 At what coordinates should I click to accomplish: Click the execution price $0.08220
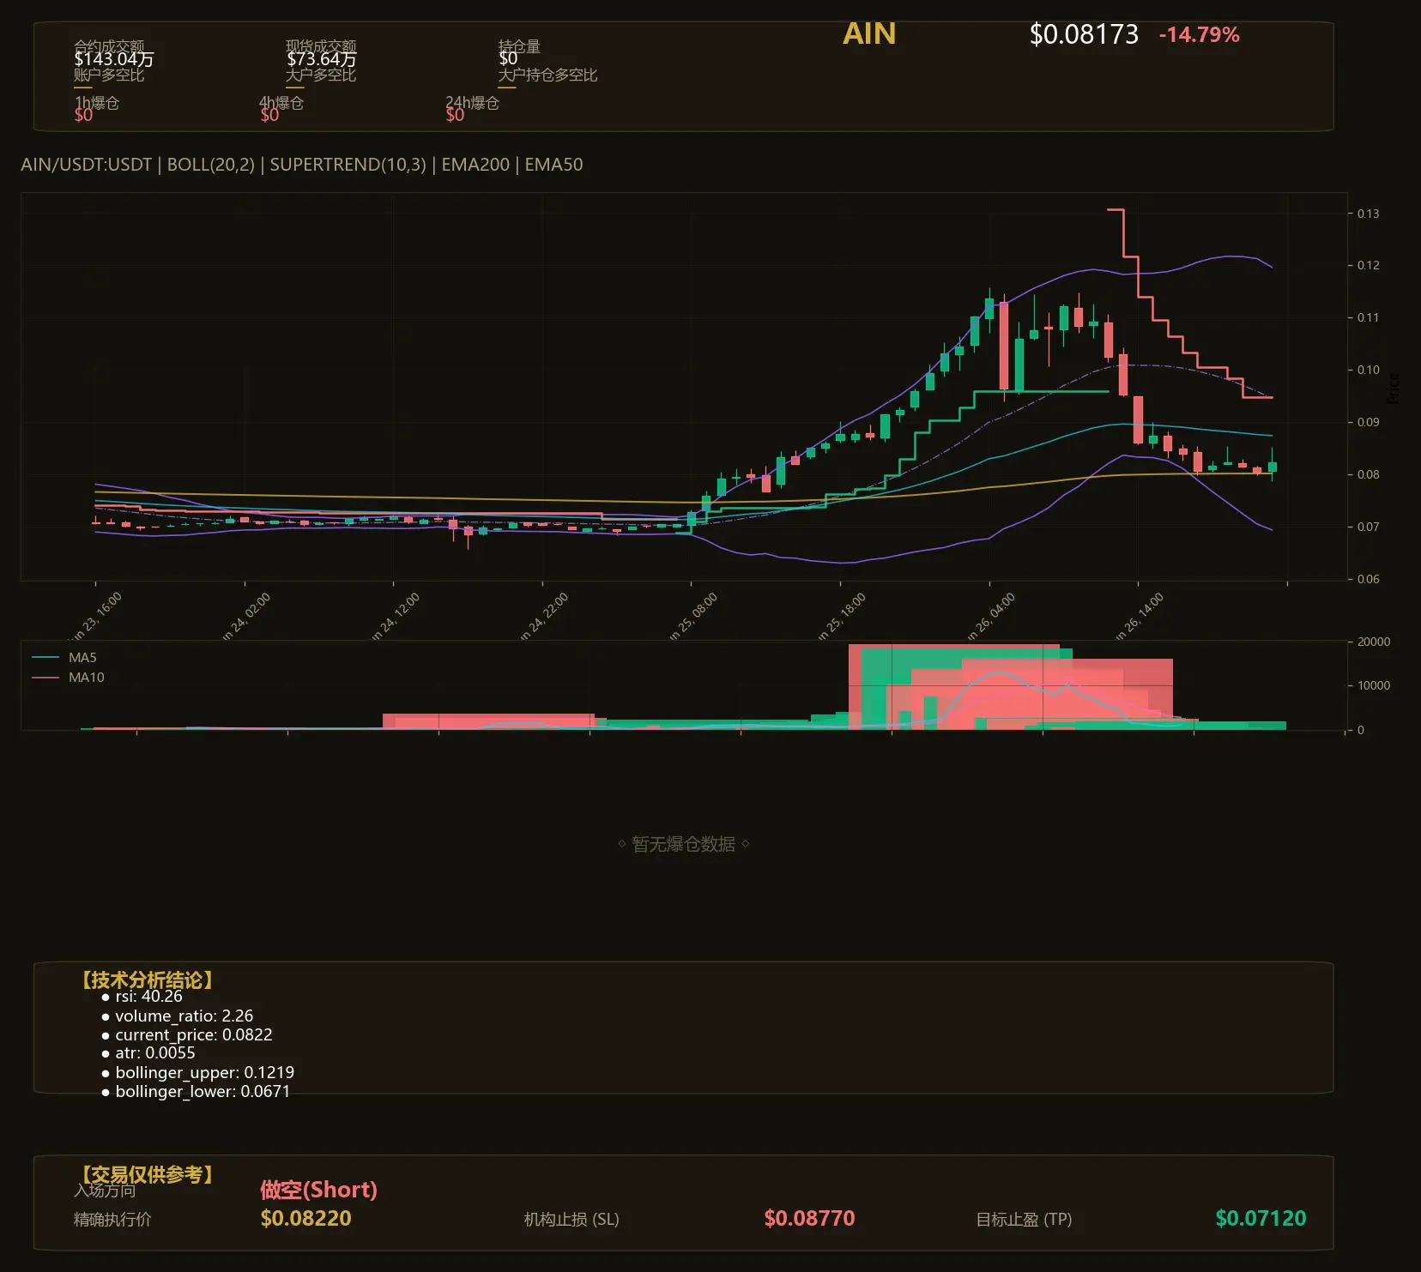click(305, 1219)
